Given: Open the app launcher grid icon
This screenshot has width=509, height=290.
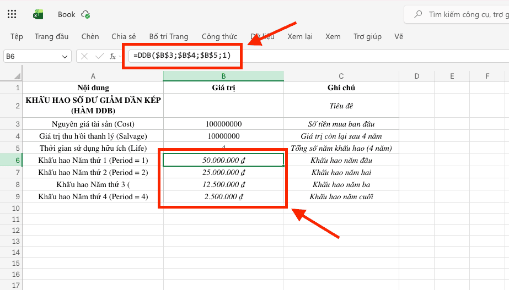Looking at the screenshot, I should [12, 14].
